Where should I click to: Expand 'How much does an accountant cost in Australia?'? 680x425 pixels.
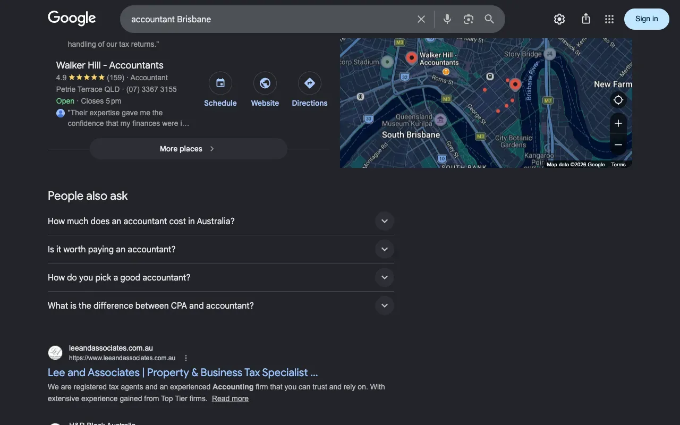click(221, 221)
